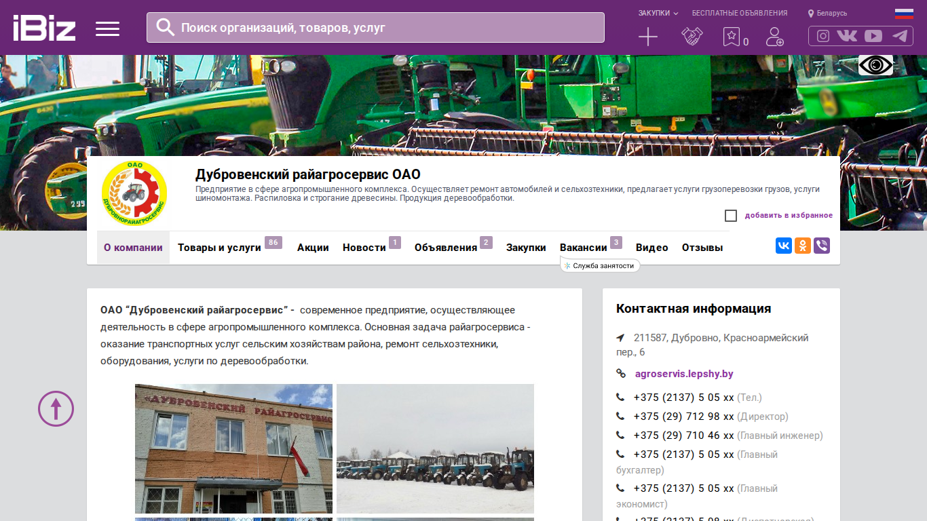927x521 pixels.
Task: Open the Видео tab
Action: (652, 248)
